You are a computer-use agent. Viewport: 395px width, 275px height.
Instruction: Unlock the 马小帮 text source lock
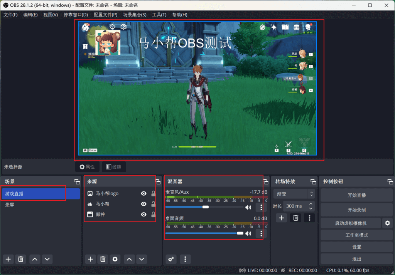pos(153,204)
